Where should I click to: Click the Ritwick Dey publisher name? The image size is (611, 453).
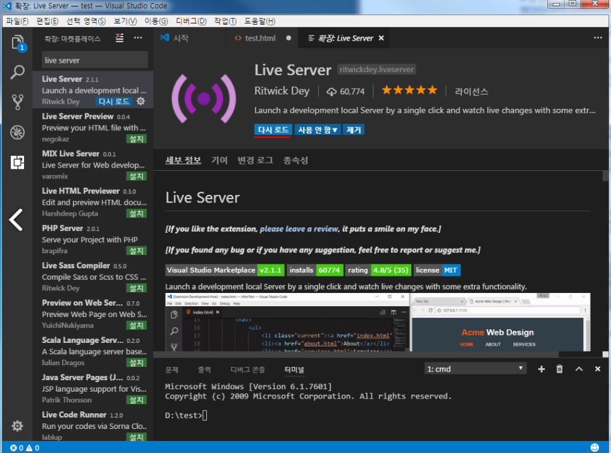point(281,91)
